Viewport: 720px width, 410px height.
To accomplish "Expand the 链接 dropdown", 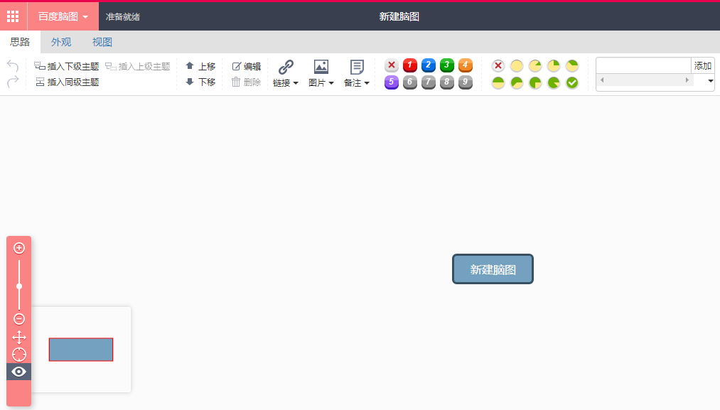I will click(x=286, y=83).
